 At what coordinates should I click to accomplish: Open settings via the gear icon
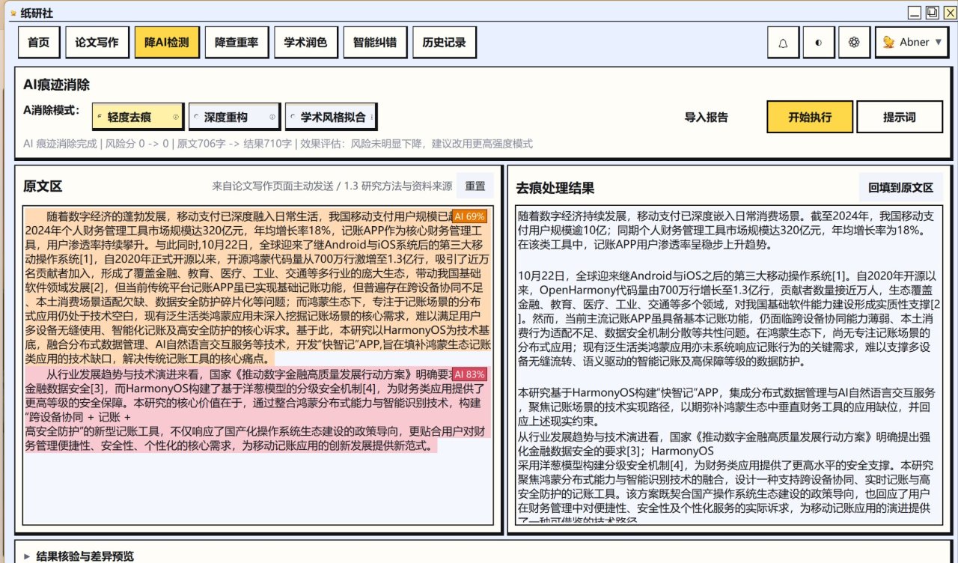pyautogui.click(x=853, y=43)
